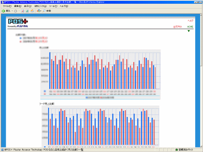203x152 pixels.
Task: Click the POS+ logo
Action: point(18,22)
